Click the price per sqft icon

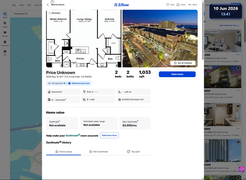pos(84,99)
